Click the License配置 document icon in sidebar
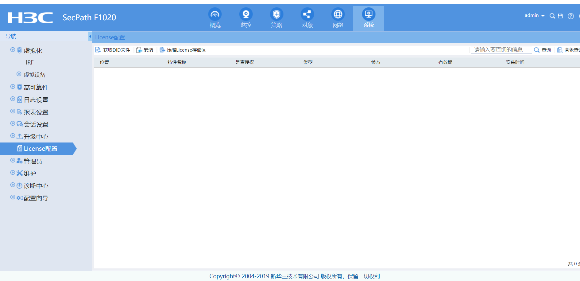Screen dimensions: 580x281 20,149
